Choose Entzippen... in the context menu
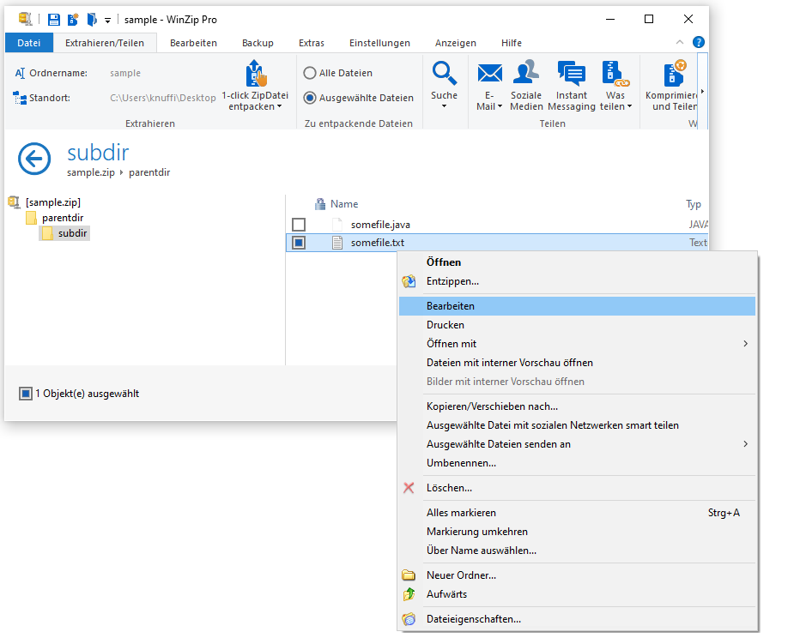This screenshot has height=644, width=788. (577, 281)
